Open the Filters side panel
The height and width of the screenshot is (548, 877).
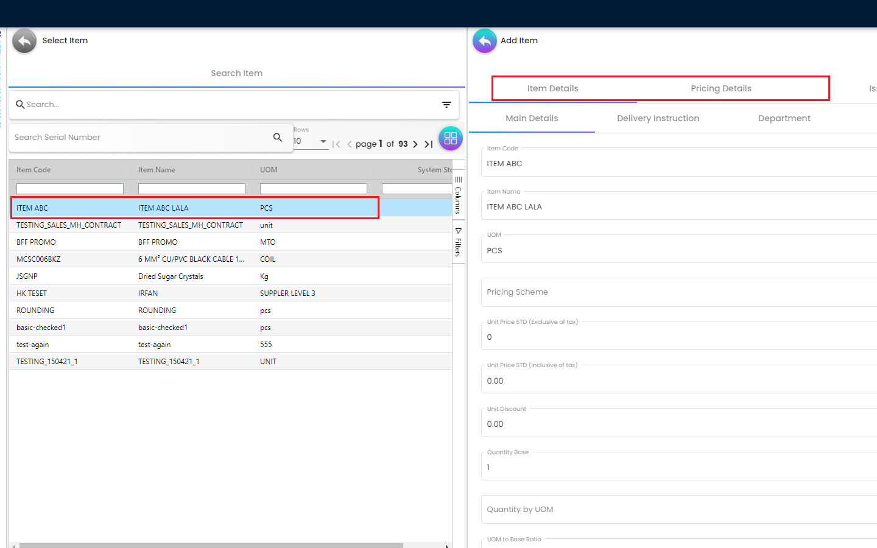(458, 243)
